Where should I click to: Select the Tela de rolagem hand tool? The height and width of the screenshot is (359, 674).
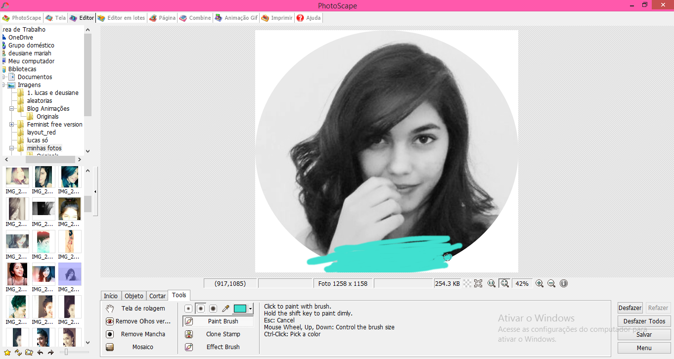click(x=138, y=309)
